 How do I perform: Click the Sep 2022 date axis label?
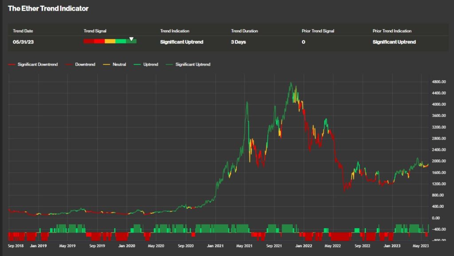[x=362, y=246]
